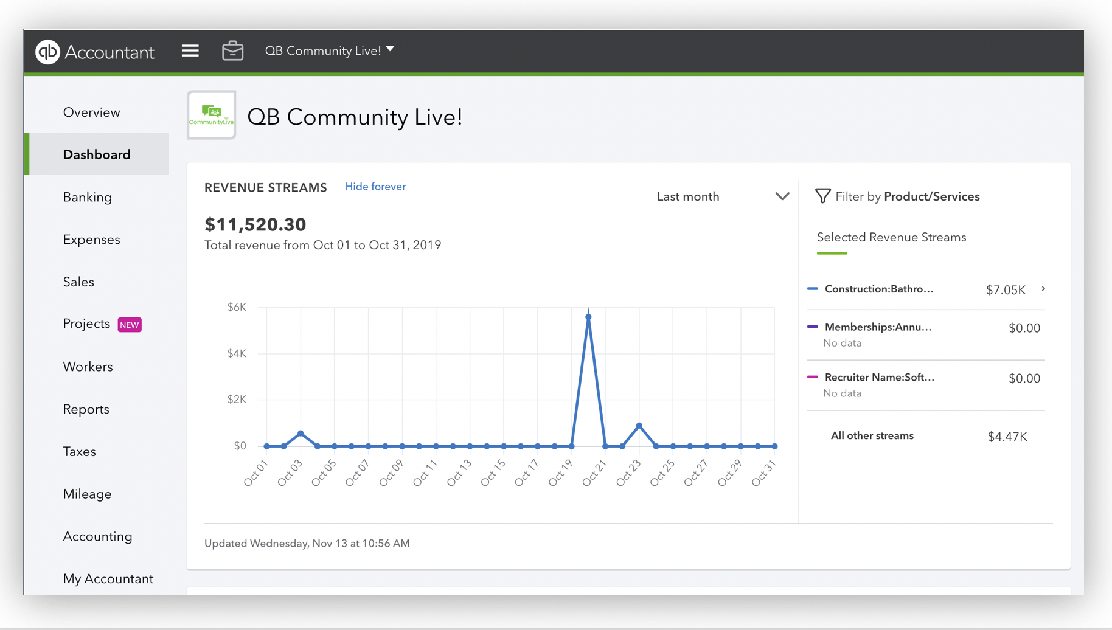Toggle the hamburger navigation menu

190,50
